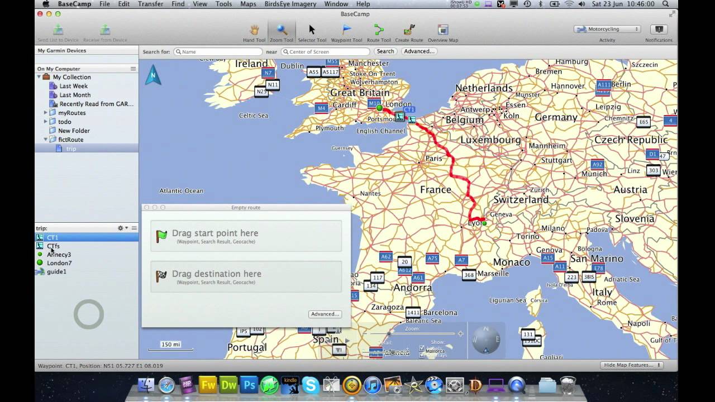Open the BirdsEye Imagery menu
Image resolution: width=715 pixels, height=402 pixels.
tap(290, 4)
